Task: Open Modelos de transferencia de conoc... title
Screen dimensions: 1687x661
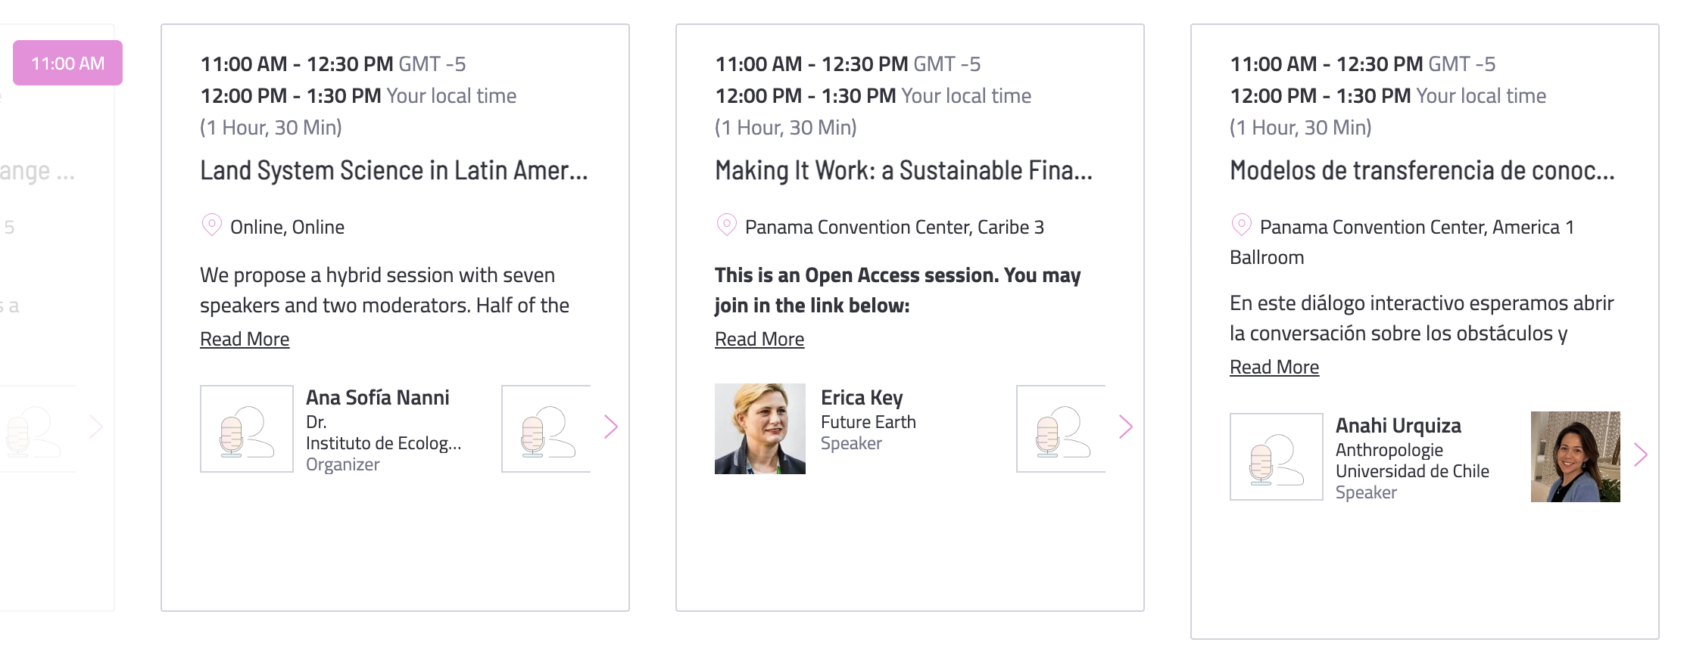Action: point(1422,171)
